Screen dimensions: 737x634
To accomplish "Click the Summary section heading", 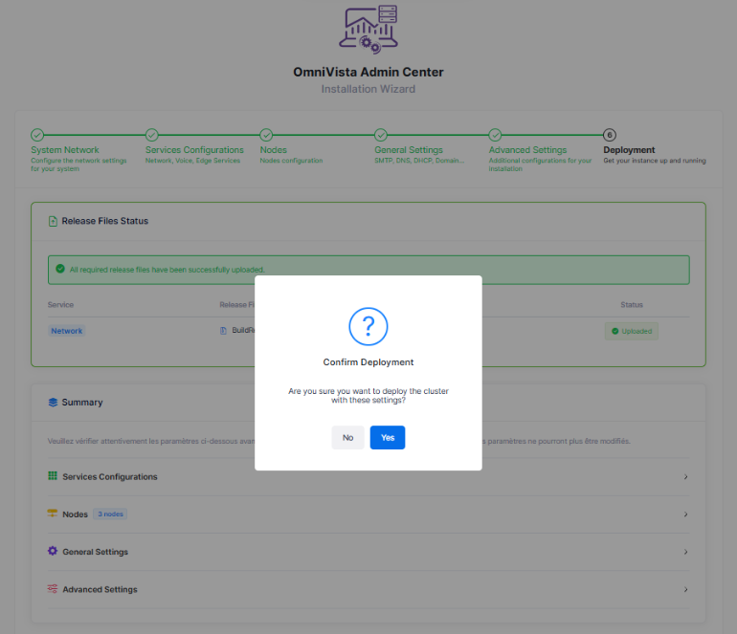I will coord(82,403).
